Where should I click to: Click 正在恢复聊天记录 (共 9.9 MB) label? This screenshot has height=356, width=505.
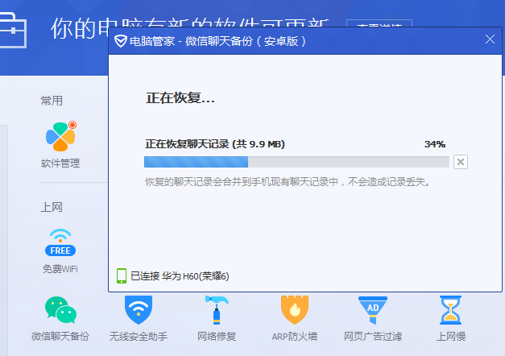tap(215, 144)
